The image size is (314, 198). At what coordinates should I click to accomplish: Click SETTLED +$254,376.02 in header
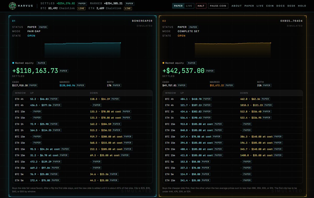(58, 4)
